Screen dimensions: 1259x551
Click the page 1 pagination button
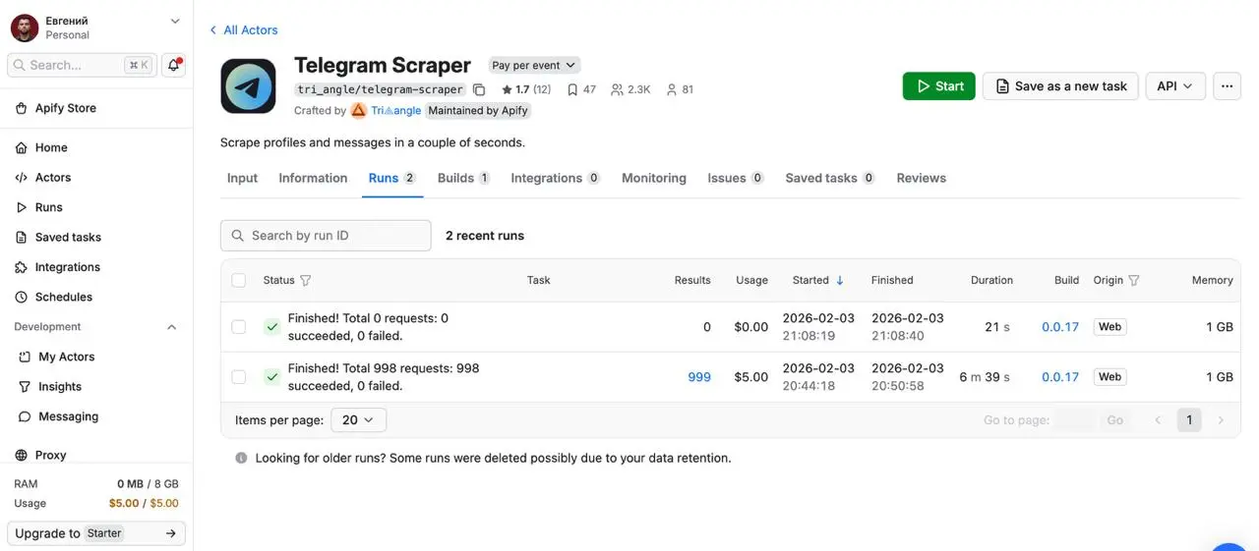[x=1189, y=420]
